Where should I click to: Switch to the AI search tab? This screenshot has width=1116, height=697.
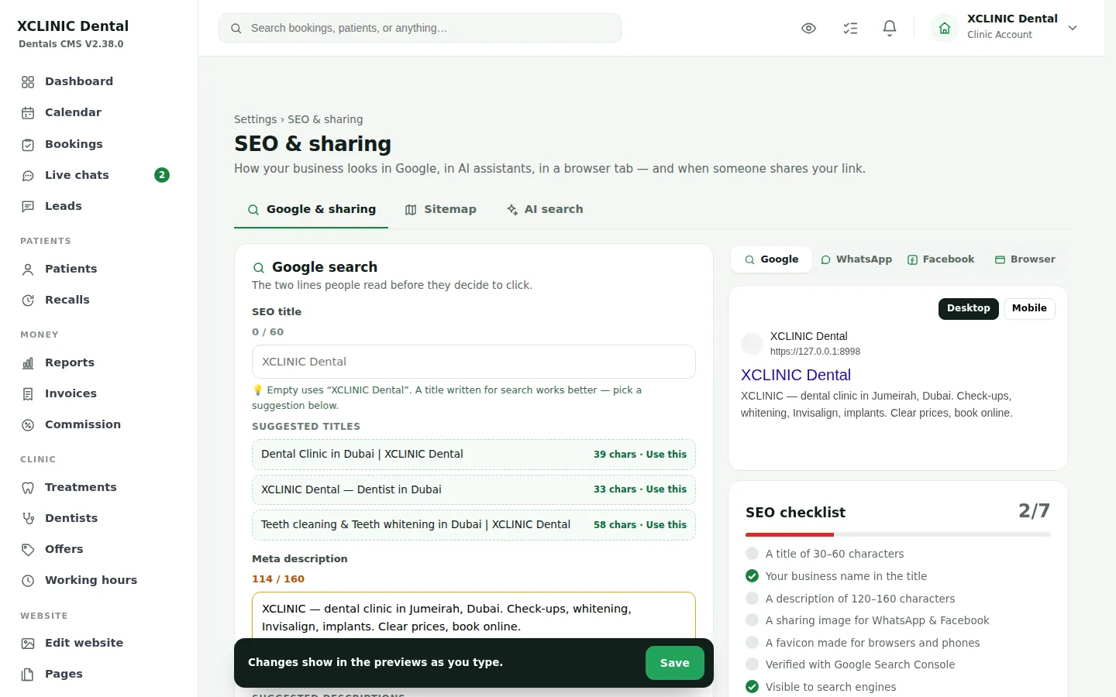tap(545, 209)
